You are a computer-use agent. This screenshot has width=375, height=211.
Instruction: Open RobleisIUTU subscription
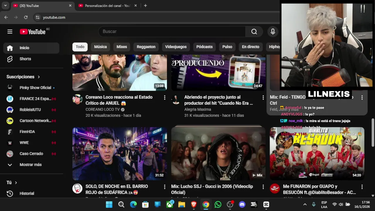click(31, 110)
